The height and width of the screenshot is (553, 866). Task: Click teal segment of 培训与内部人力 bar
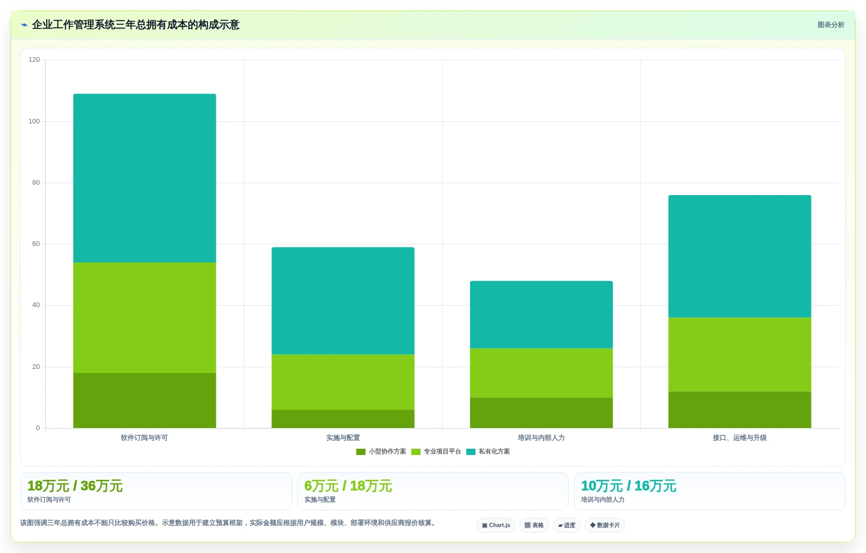(x=541, y=314)
